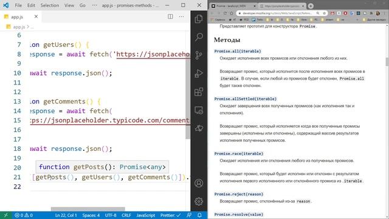Open the Edit menu
This screenshot has width=389, height=219.
[31, 5]
